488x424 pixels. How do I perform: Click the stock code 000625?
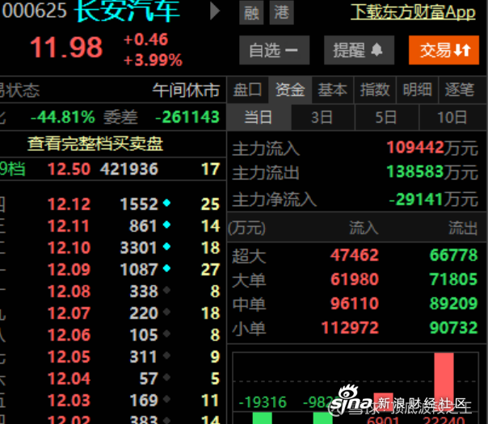pyautogui.click(x=34, y=10)
